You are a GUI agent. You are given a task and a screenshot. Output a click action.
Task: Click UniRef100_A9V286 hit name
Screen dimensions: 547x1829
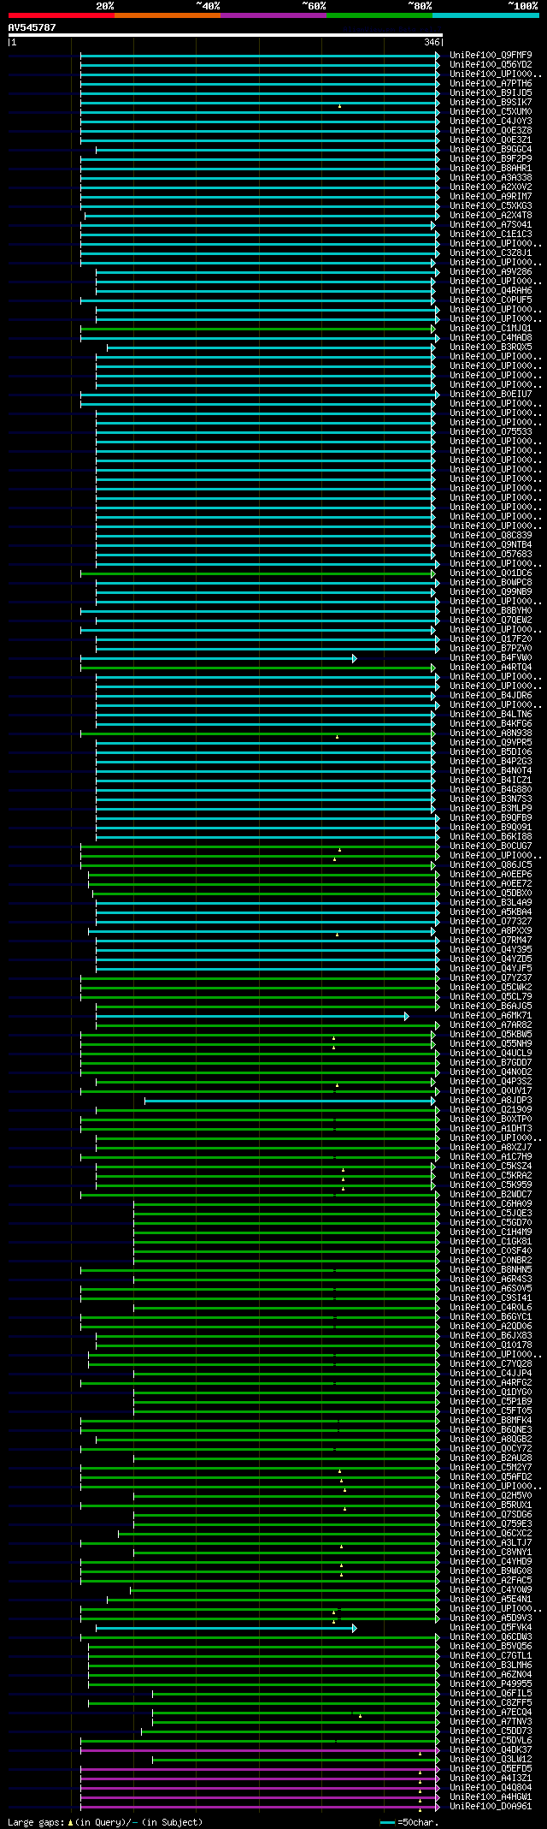point(491,271)
